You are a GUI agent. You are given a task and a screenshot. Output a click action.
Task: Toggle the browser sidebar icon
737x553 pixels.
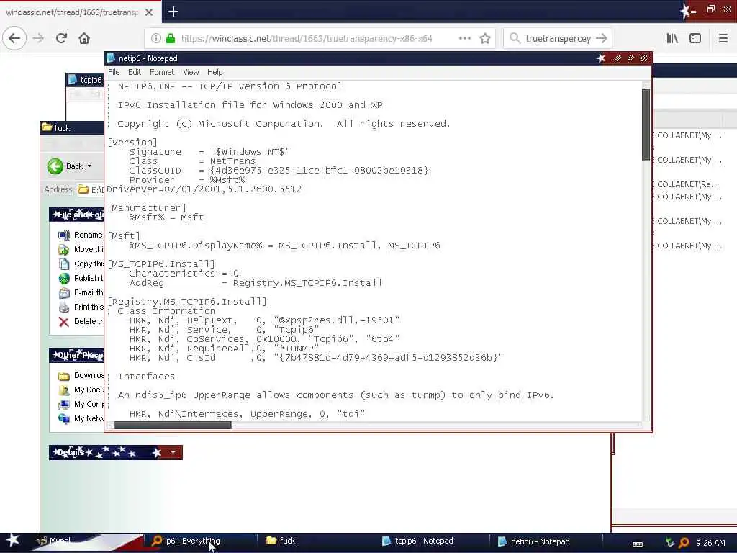click(695, 39)
